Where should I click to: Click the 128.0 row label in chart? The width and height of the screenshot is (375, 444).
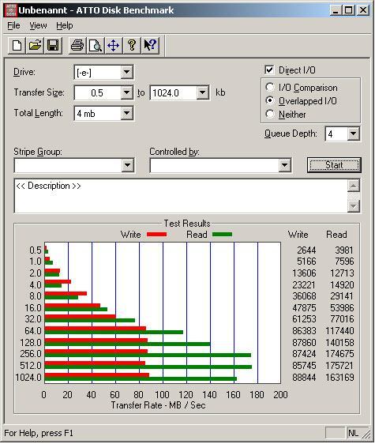(31, 343)
